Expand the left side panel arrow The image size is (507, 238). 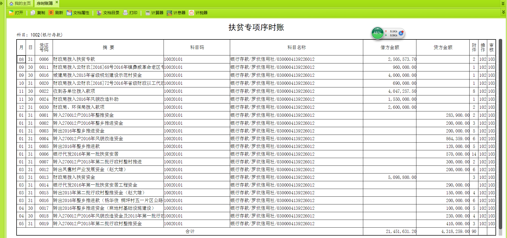coord(2,3)
